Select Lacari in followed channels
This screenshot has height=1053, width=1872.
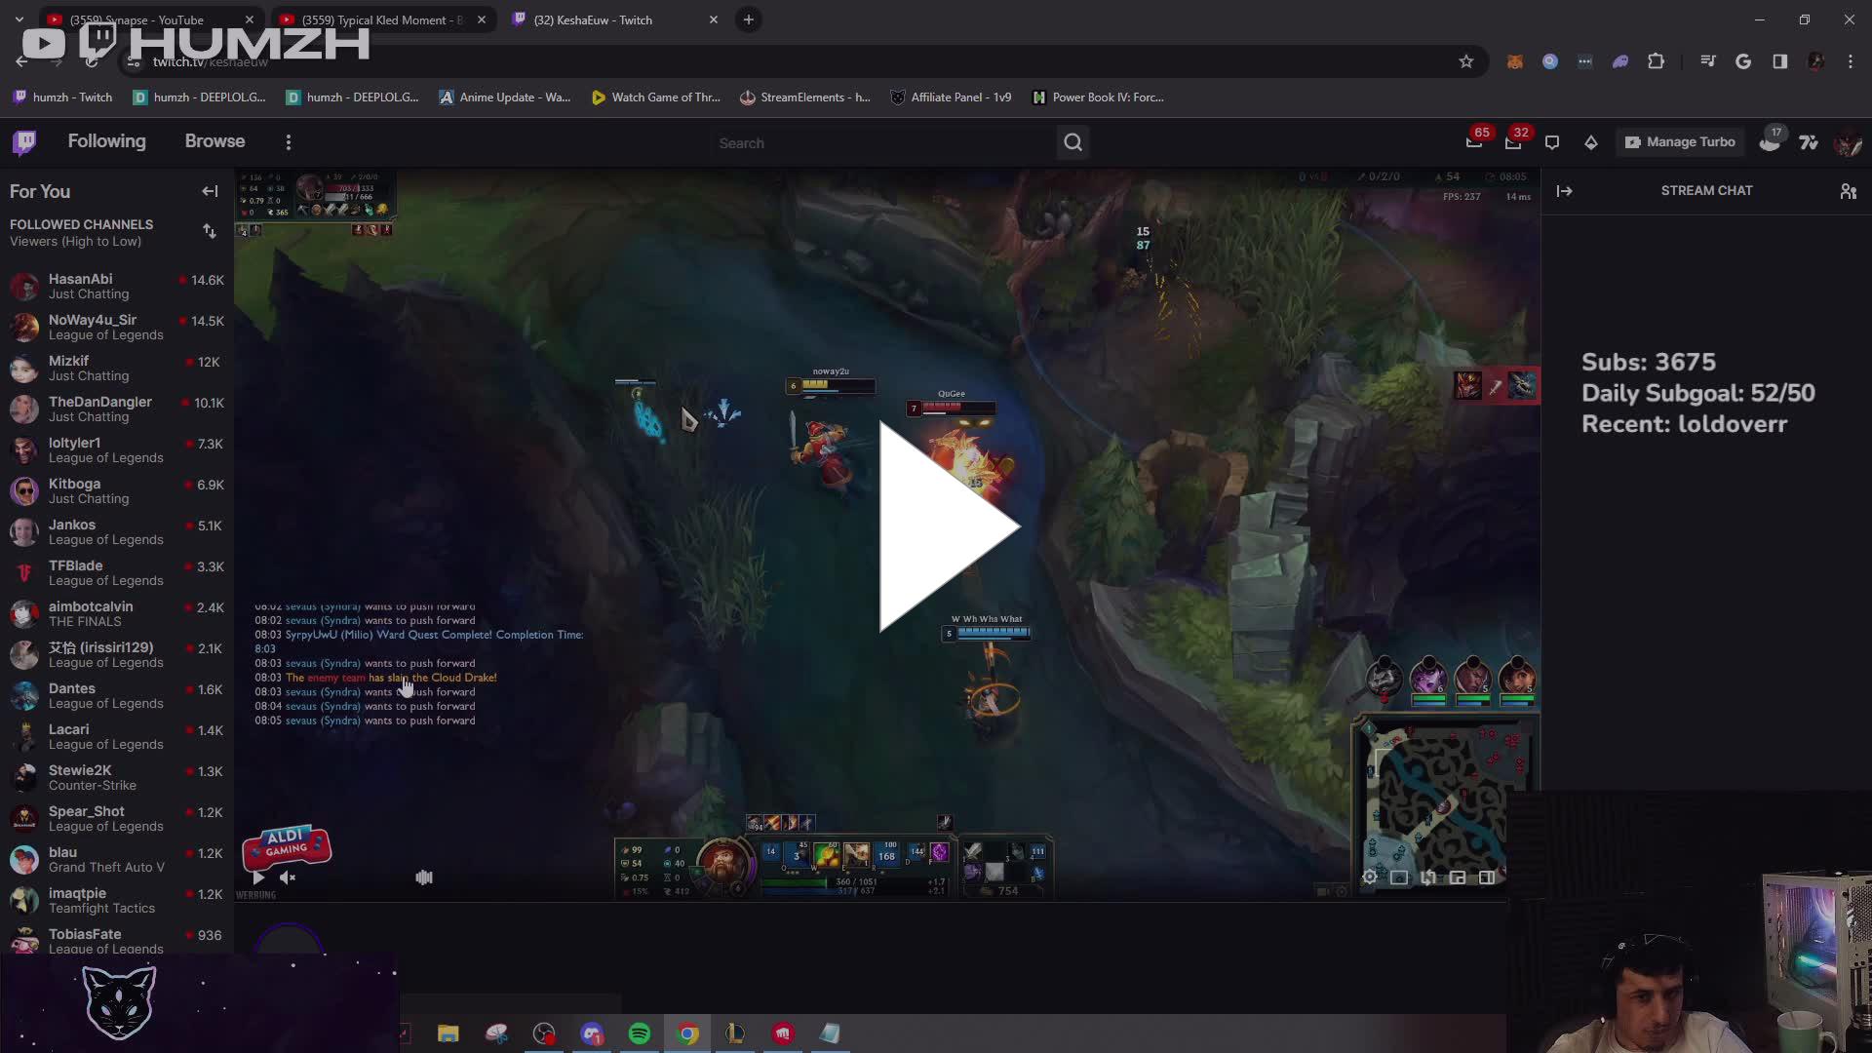coord(117,736)
